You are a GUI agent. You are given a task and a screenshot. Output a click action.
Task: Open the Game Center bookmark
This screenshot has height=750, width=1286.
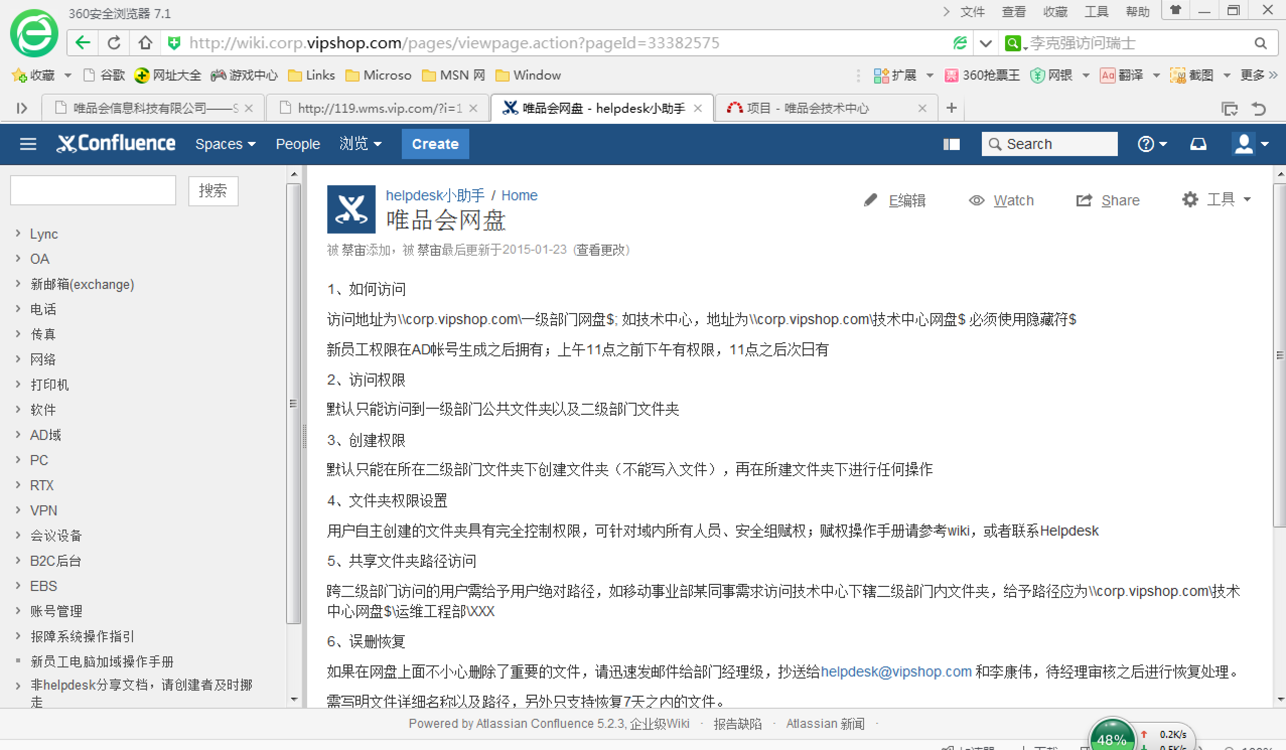tap(244, 76)
